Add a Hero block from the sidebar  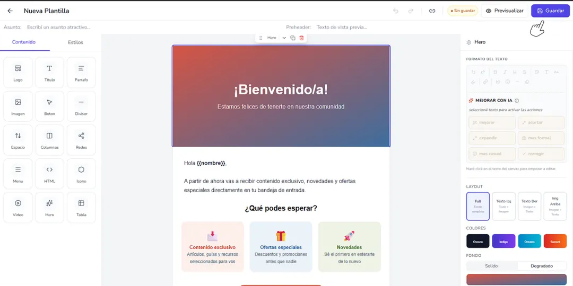(x=50, y=208)
